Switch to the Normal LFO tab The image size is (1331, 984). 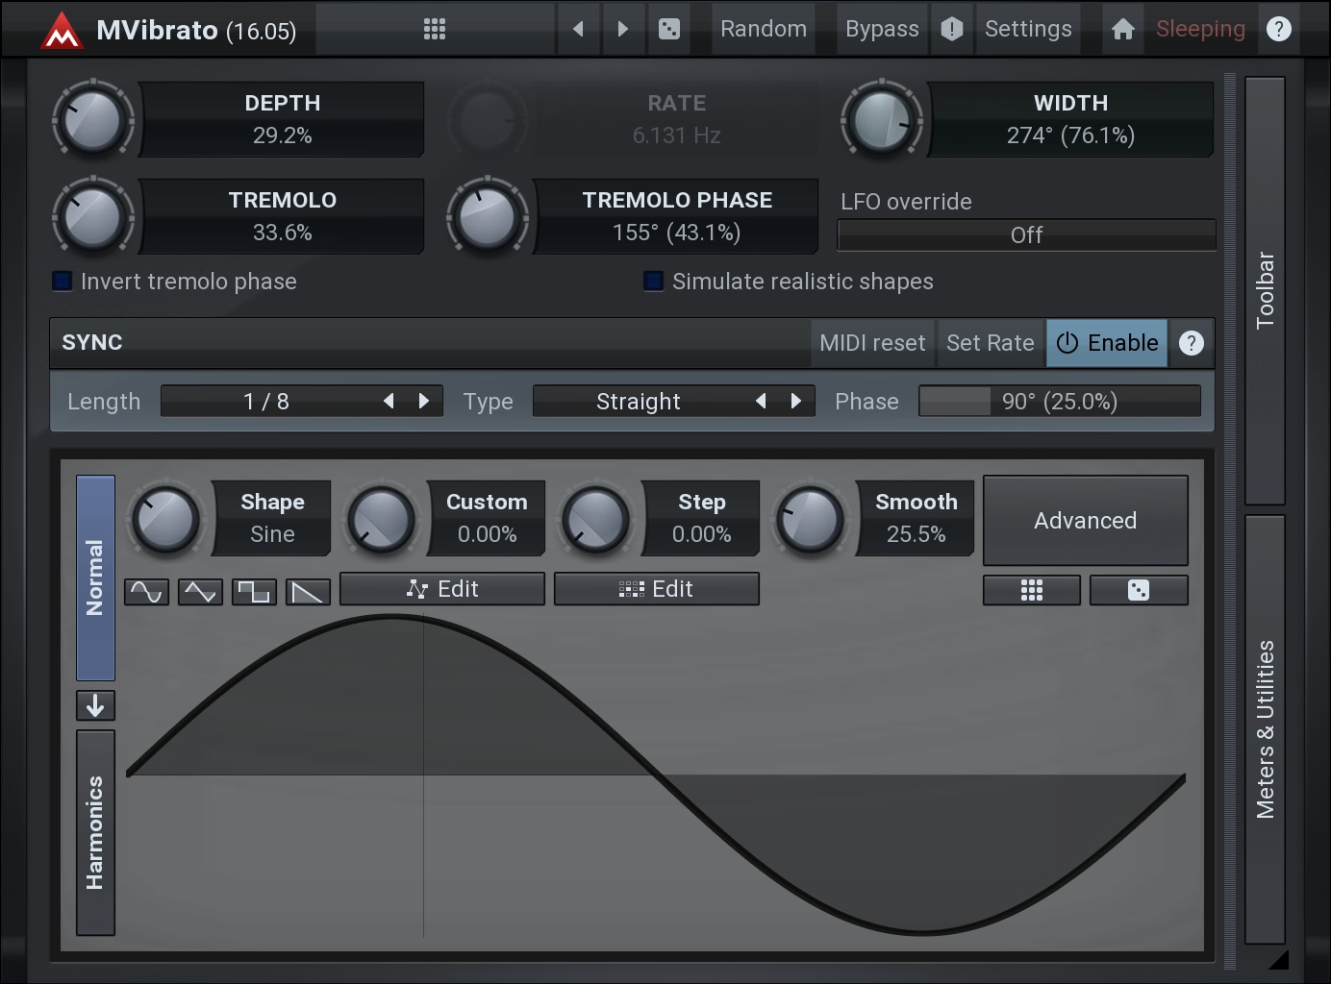coord(95,578)
